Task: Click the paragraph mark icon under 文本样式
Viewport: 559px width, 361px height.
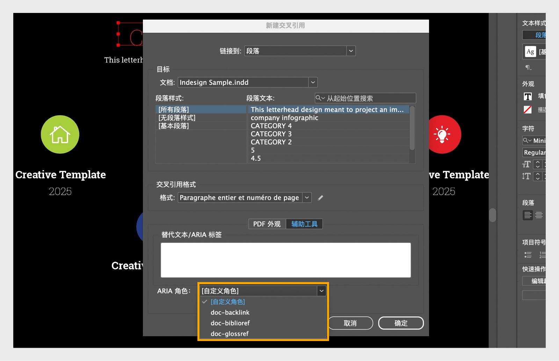Action: [528, 67]
